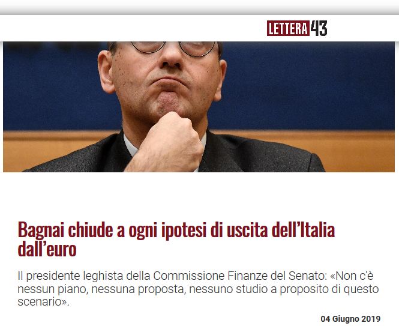Click the white header bar beside the logo
Image resolution: width=399 pixels, height=326 pixels.
[133, 28]
